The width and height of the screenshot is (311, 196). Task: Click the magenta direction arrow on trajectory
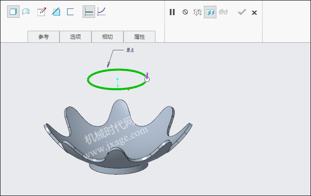click(147, 76)
